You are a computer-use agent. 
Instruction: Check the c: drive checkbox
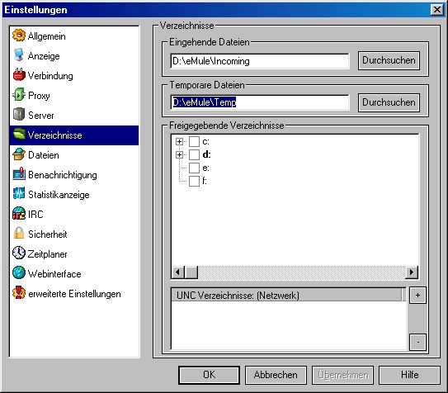pyautogui.click(x=194, y=141)
